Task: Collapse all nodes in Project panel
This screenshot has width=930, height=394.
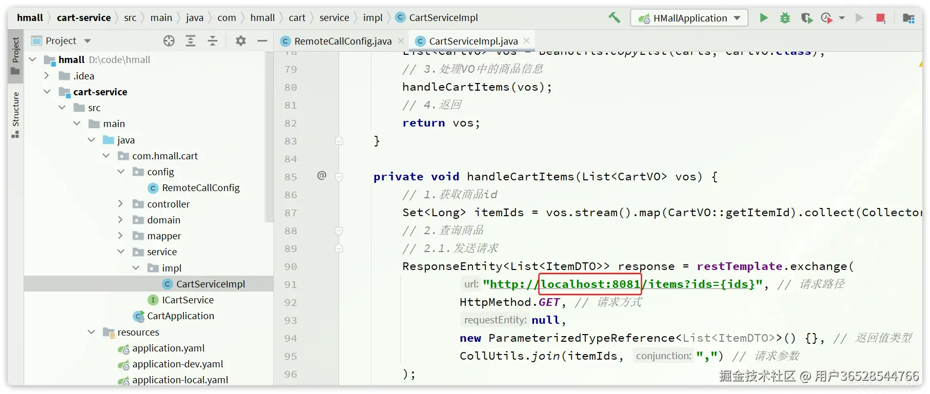Action: pyautogui.click(x=212, y=41)
